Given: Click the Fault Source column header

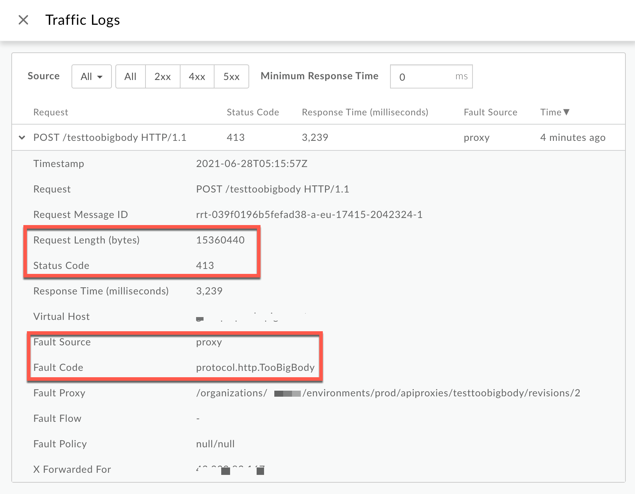Looking at the screenshot, I should coord(490,112).
